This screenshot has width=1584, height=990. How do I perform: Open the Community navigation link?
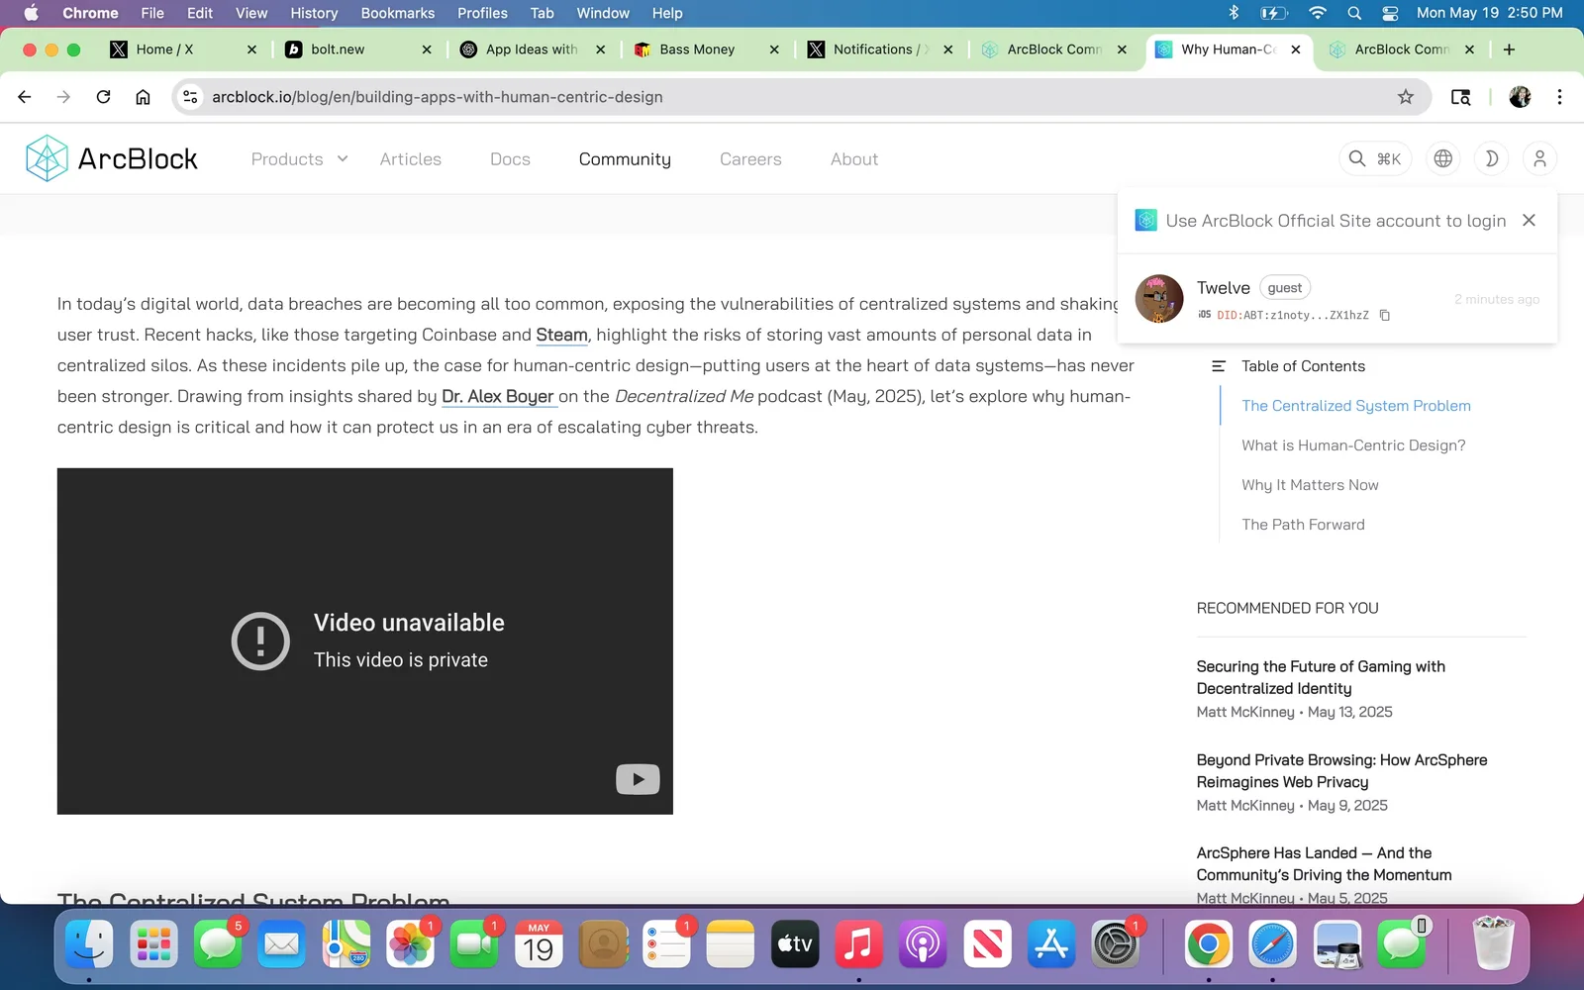(625, 159)
